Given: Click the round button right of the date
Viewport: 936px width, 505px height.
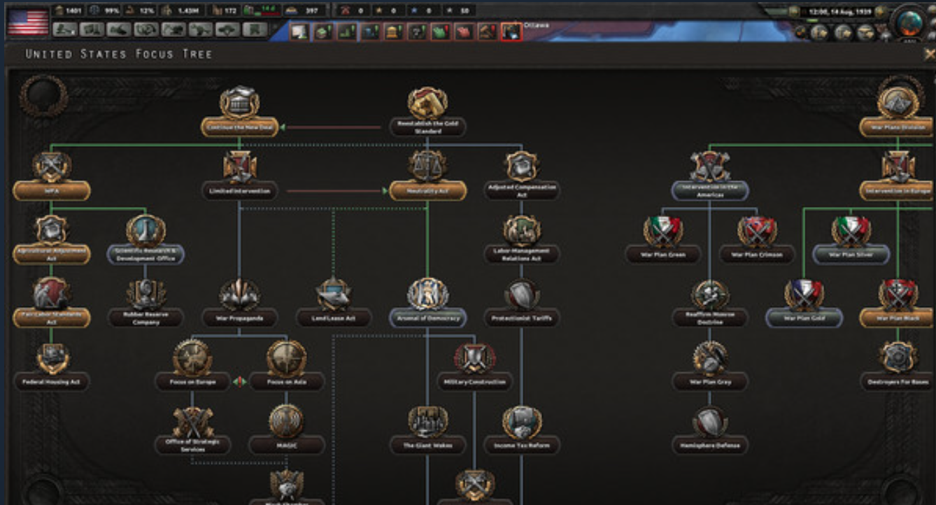Looking at the screenshot, I should tap(881, 12).
